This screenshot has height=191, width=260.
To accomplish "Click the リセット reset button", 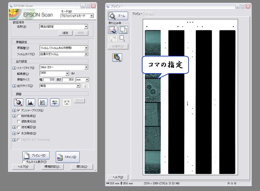I will click(79, 101).
